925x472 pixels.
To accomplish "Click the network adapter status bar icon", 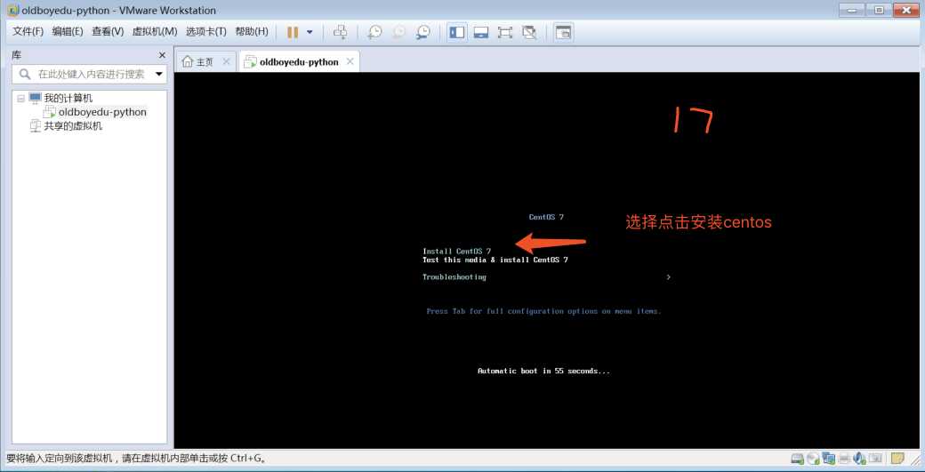I will (x=829, y=458).
